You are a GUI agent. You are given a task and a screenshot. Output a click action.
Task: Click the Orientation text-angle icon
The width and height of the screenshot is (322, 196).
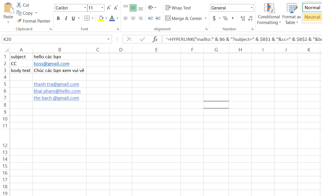point(151,8)
